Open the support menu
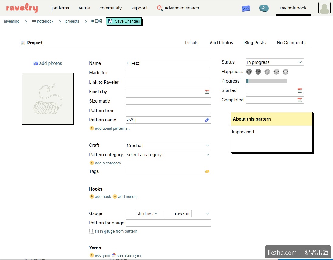The width and height of the screenshot is (333, 260). pos(139,8)
